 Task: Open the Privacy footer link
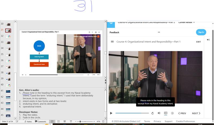[157, 121]
